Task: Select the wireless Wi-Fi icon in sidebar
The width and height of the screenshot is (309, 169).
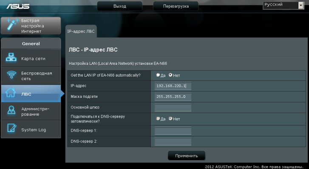Action: 11,75
